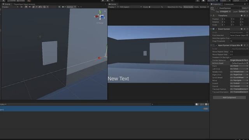
Task: Open Input System UI Input Module kebab menu
Action: pos(247,45)
